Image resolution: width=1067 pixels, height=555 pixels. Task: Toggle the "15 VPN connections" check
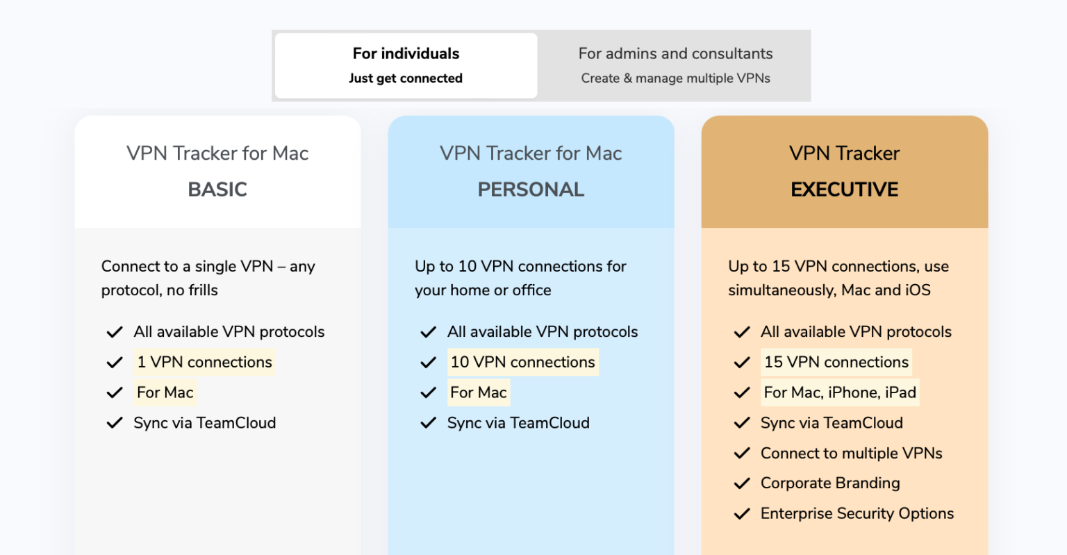(742, 362)
